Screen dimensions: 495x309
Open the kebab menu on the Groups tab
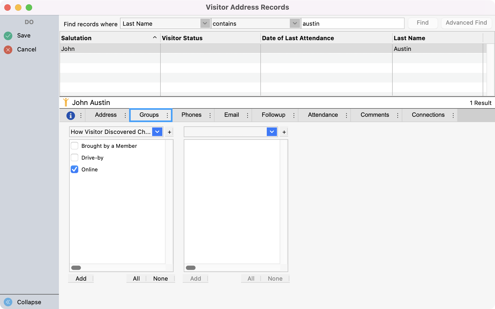pyautogui.click(x=167, y=115)
